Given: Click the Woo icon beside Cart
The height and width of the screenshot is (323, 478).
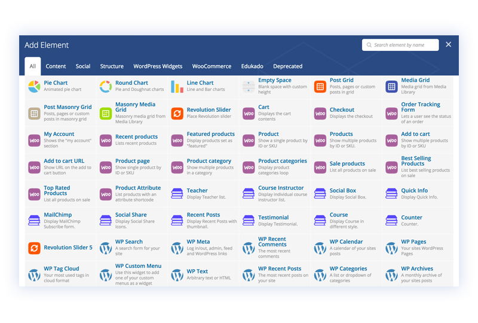Looking at the screenshot, I should coord(249,114).
